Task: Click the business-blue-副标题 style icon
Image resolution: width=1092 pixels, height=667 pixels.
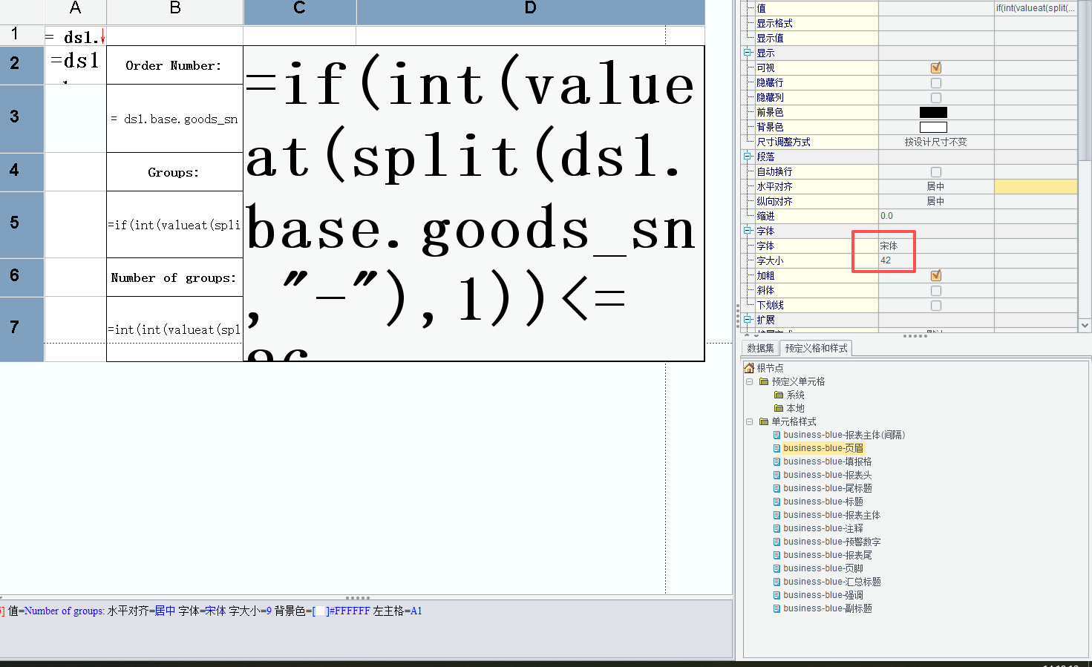Action: tap(777, 608)
